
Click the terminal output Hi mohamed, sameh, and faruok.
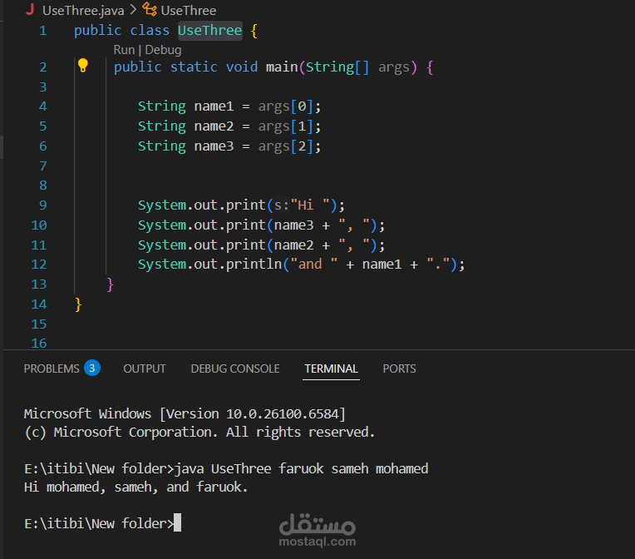[x=136, y=487]
